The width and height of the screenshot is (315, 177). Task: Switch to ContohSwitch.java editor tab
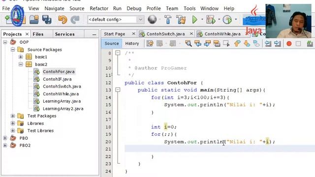pyautogui.click(x=165, y=34)
